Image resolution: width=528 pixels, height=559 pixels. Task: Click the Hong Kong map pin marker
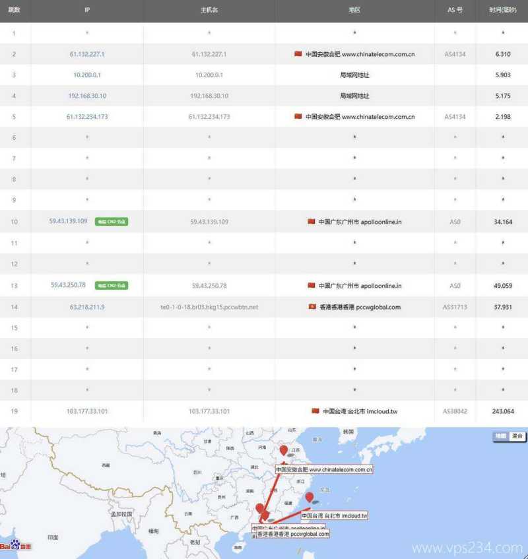(x=265, y=515)
